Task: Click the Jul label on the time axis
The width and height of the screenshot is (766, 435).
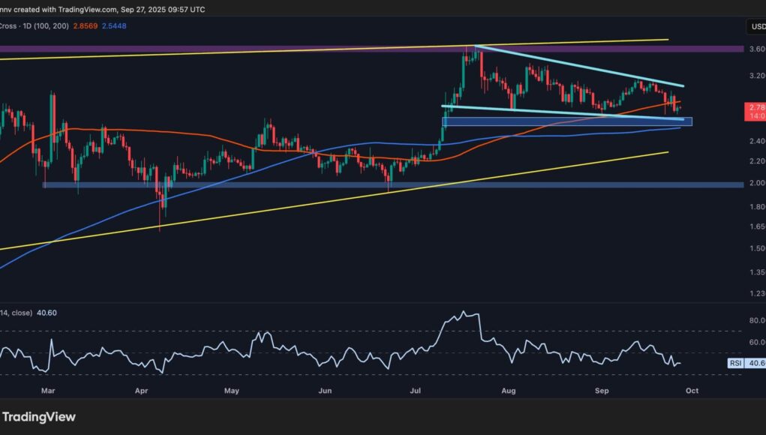Action: pyautogui.click(x=416, y=391)
